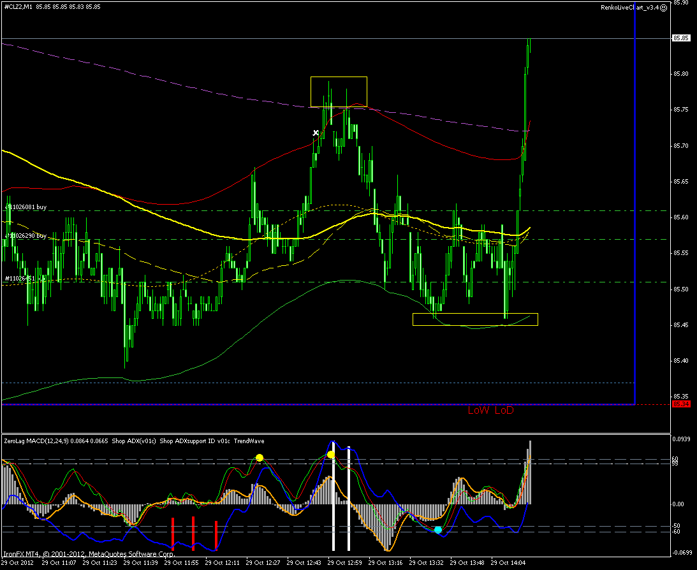The width and height of the screenshot is (697, 570).
Task: Click the 85.90 price axis label
Action: point(681,2)
